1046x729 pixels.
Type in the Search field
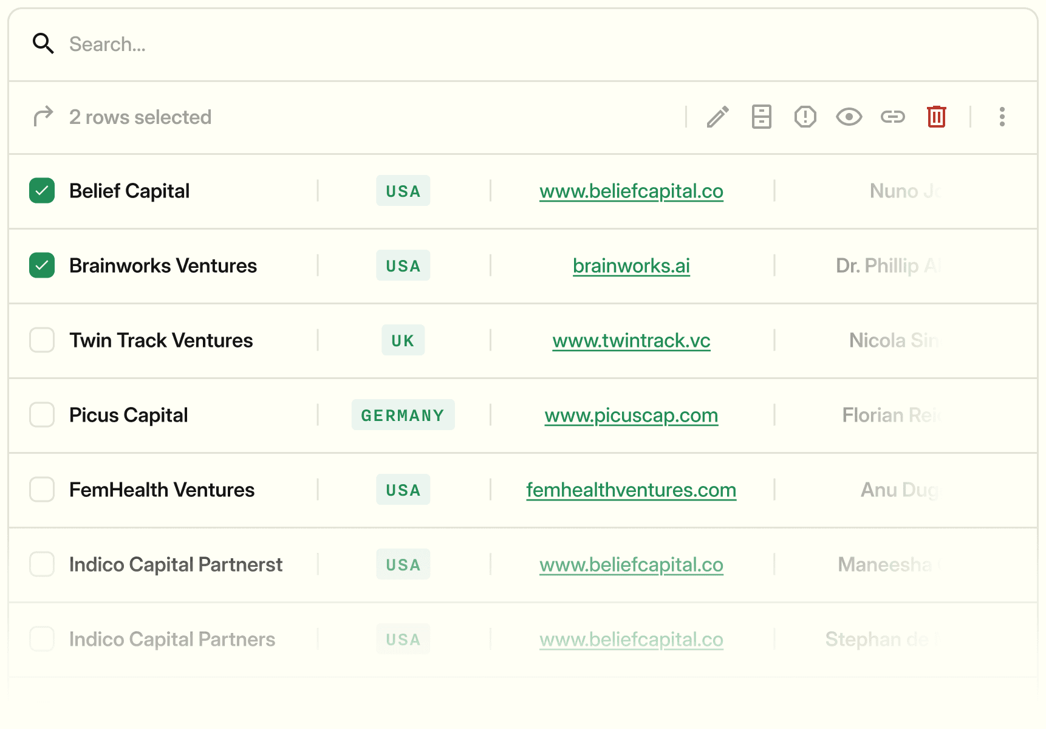(364, 44)
